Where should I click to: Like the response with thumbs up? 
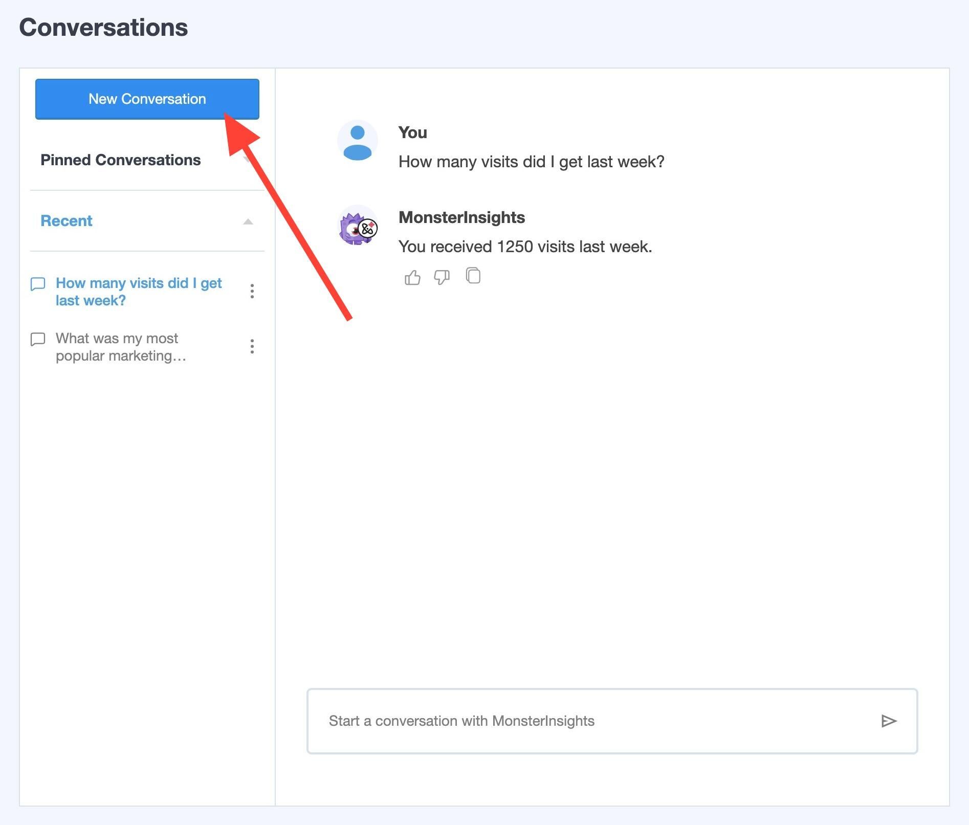point(412,277)
